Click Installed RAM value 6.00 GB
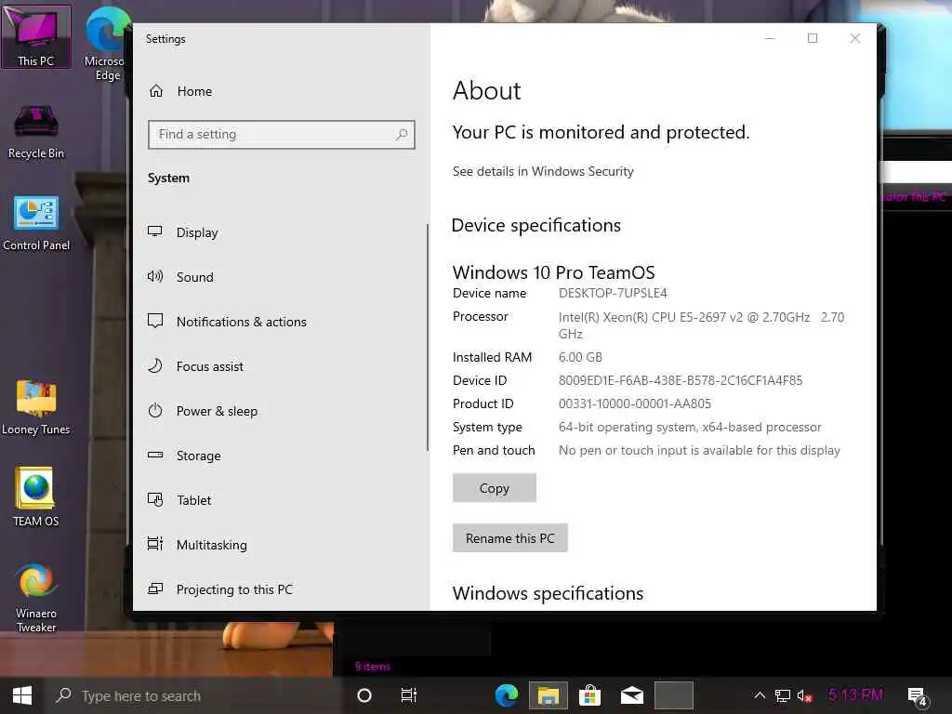The height and width of the screenshot is (714, 952). tap(580, 357)
